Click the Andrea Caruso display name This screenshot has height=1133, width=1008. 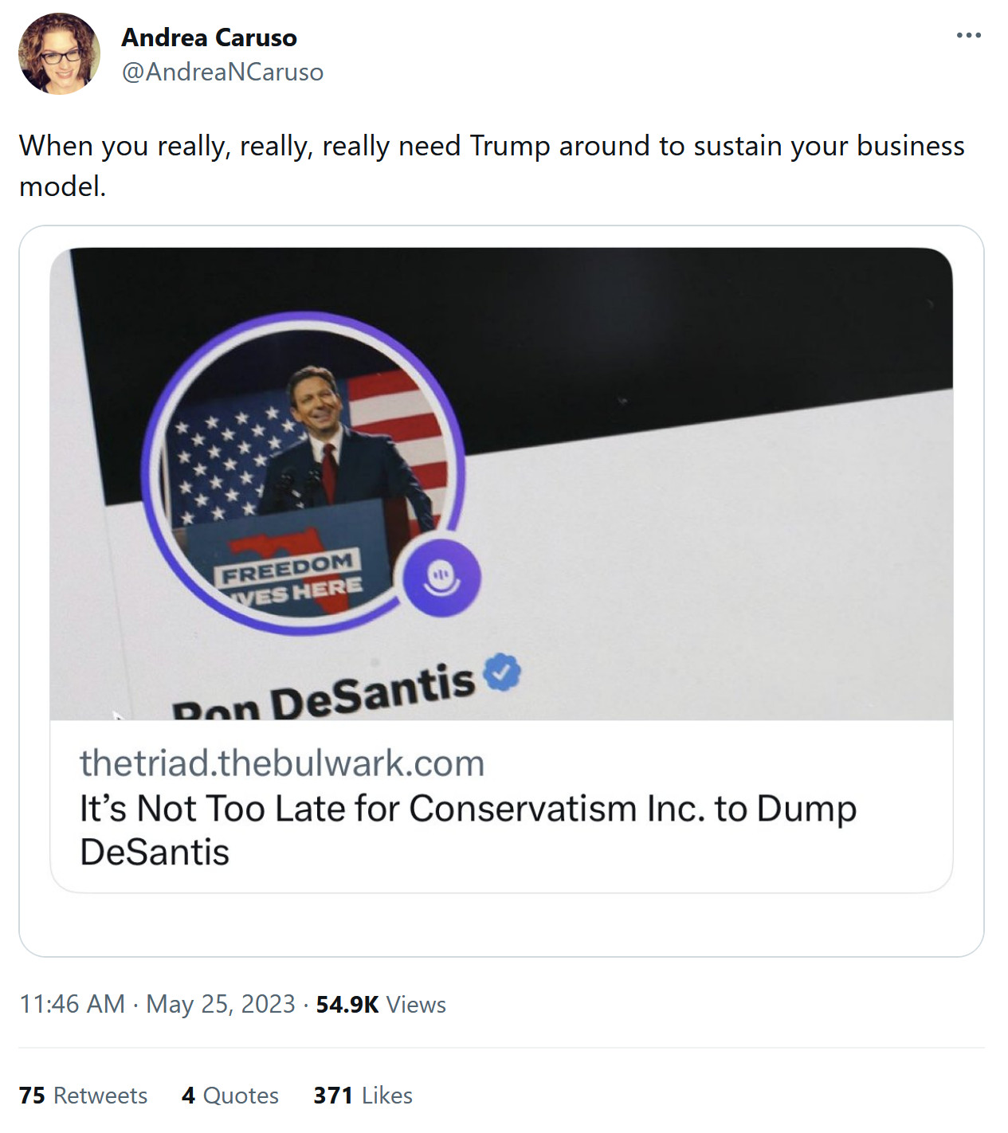coord(209,37)
